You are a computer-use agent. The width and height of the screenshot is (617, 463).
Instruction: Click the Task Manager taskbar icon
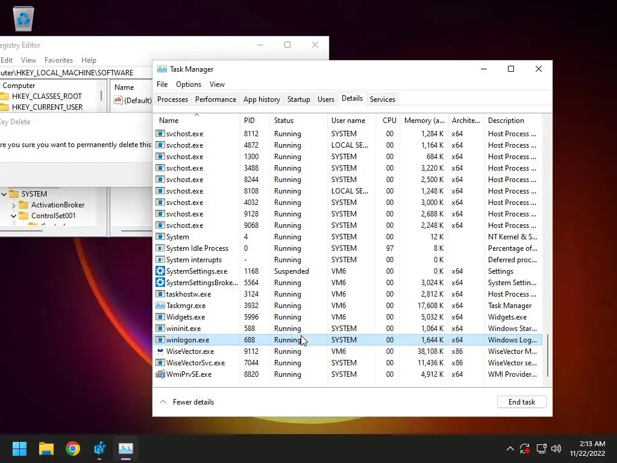coord(126,449)
